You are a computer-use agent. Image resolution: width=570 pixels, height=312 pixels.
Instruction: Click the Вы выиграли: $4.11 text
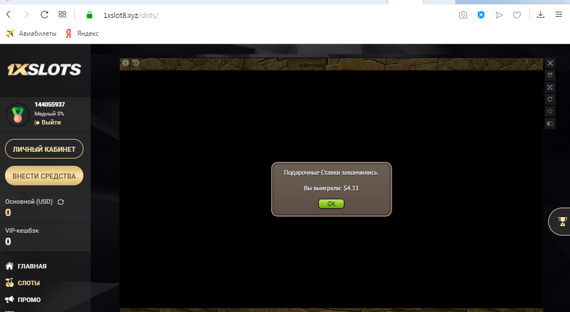tap(331, 188)
